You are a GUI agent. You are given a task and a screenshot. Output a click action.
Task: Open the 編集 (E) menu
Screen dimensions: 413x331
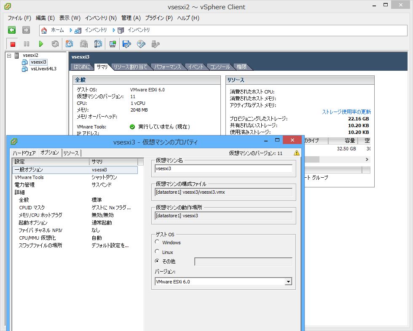45,18
